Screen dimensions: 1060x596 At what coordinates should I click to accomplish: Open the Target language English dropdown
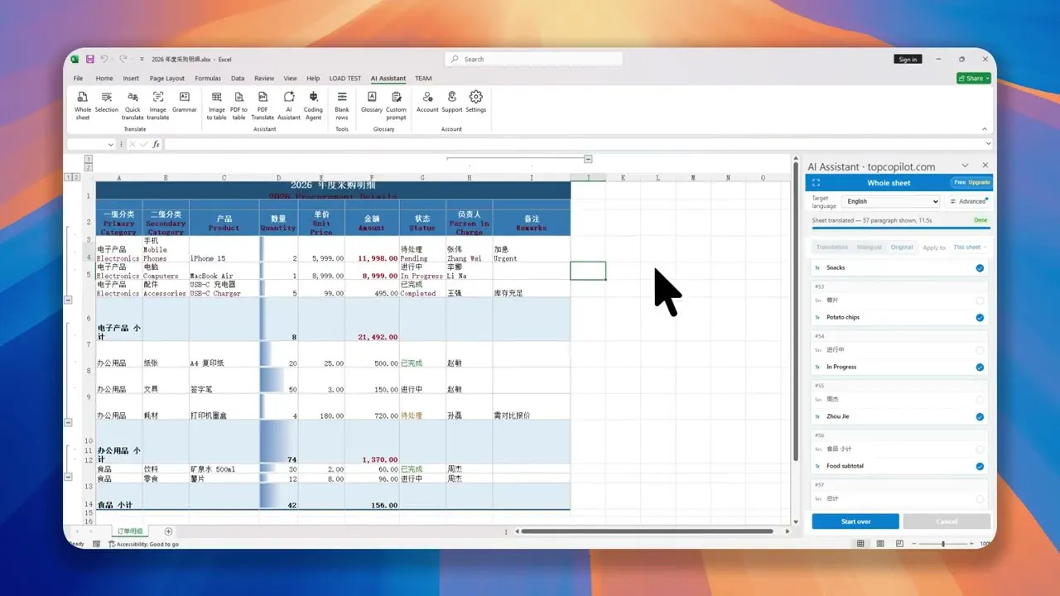click(x=891, y=201)
